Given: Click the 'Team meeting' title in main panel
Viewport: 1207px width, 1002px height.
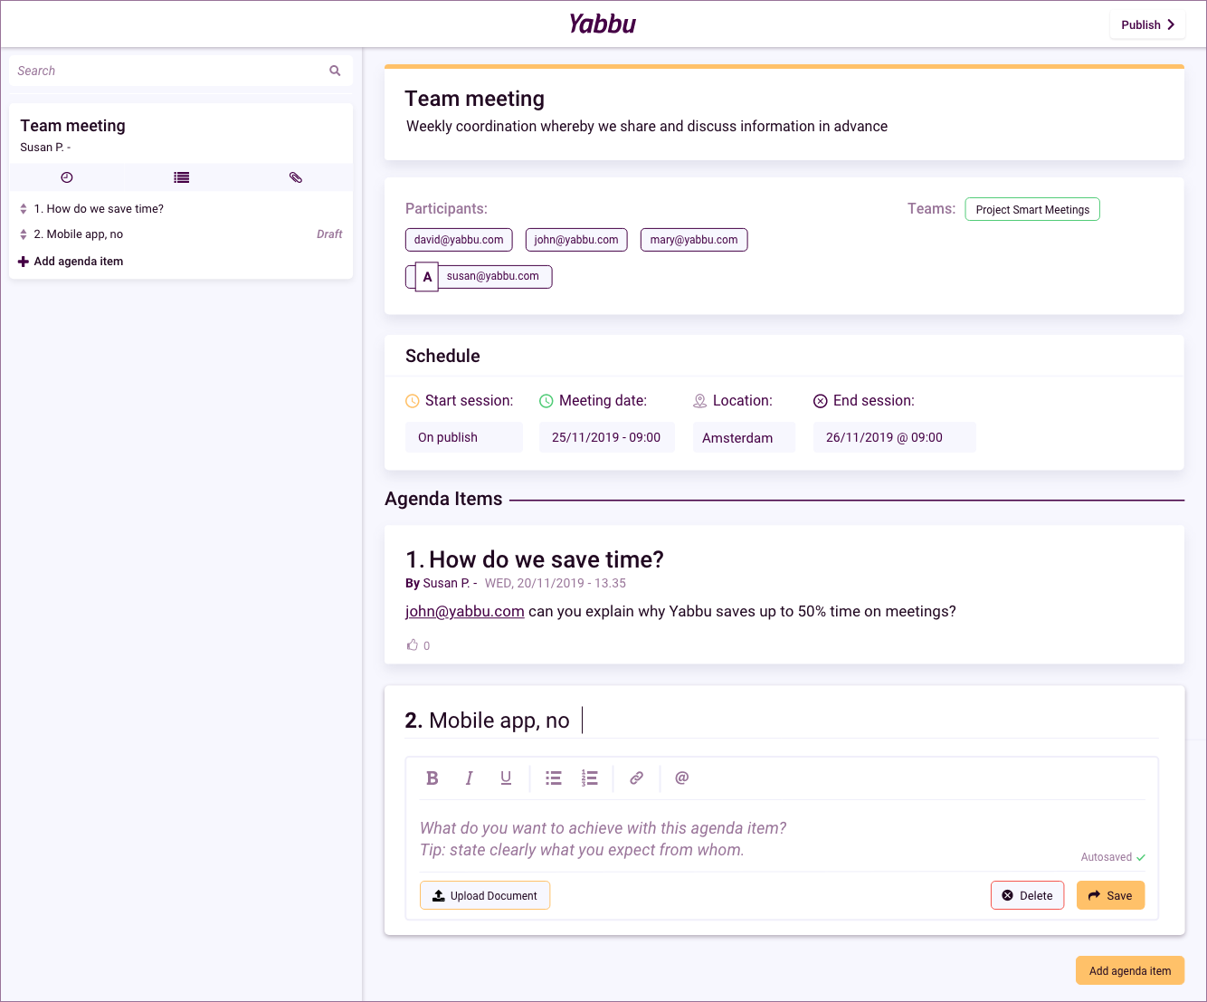Looking at the screenshot, I should coord(475,99).
